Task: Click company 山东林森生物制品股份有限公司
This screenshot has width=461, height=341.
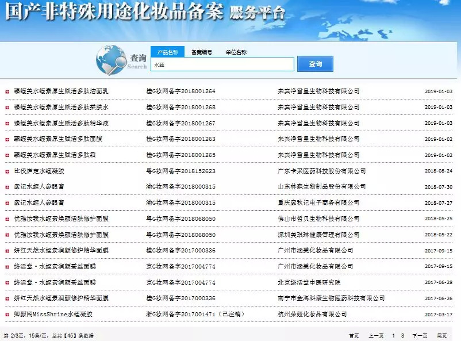Action: (x=322, y=186)
